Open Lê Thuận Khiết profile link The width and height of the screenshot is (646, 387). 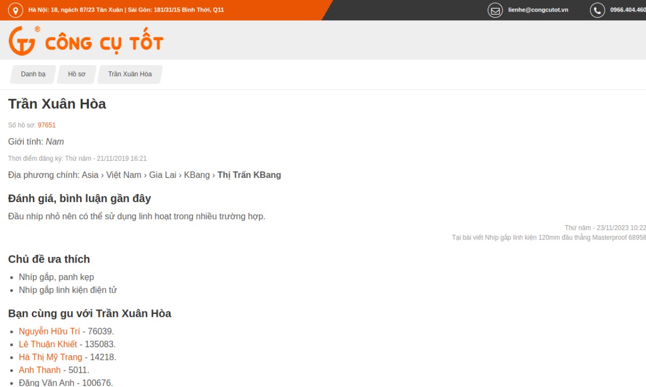tap(48, 344)
